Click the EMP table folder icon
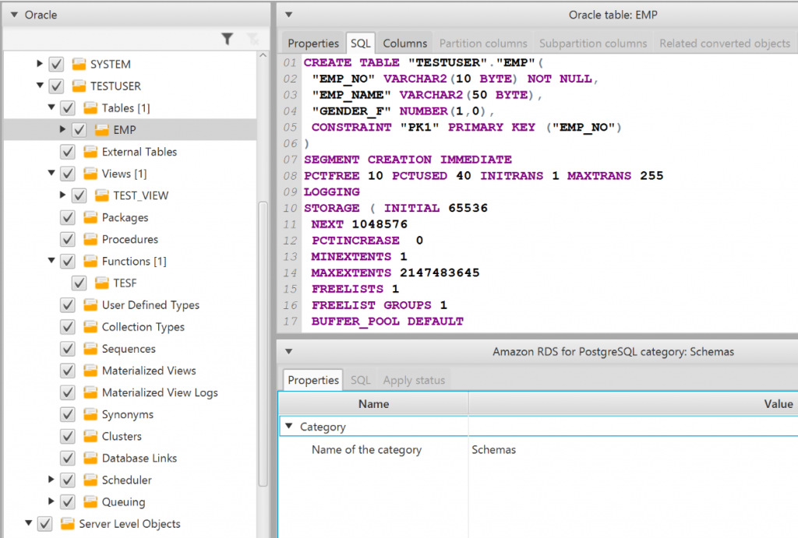 102,130
